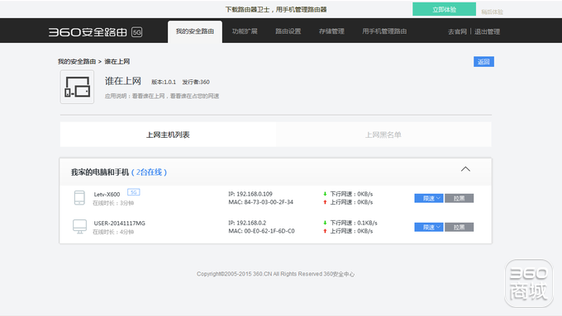Go to 路由设置 tab
Screen dimensions: 562x316
(288, 31)
